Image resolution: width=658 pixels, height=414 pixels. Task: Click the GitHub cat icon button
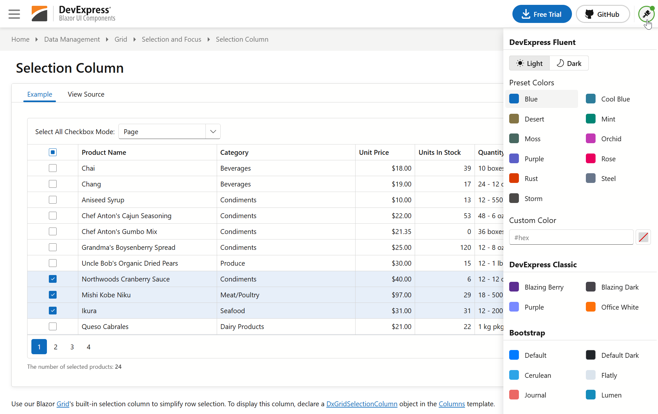point(603,14)
